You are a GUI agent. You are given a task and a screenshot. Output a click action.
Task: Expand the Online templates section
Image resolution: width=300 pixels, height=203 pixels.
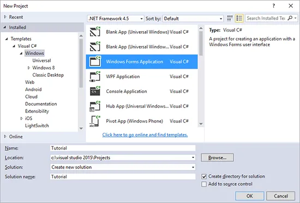click(x=5, y=137)
